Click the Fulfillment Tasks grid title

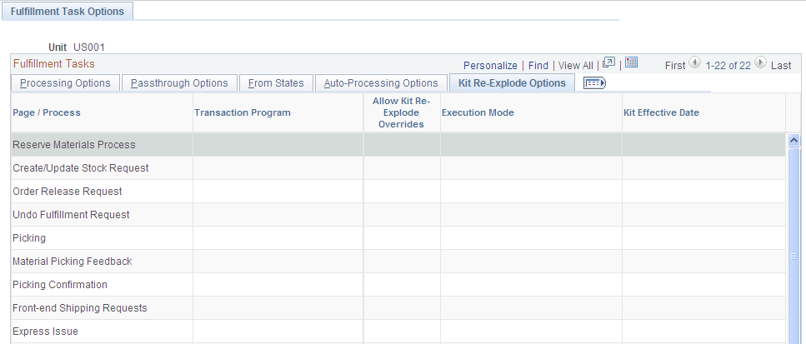pos(54,63)
